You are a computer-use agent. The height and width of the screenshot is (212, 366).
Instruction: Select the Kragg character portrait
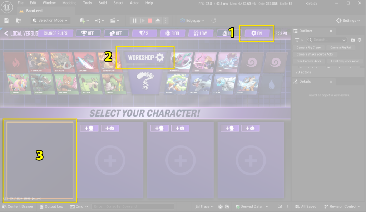114,84
